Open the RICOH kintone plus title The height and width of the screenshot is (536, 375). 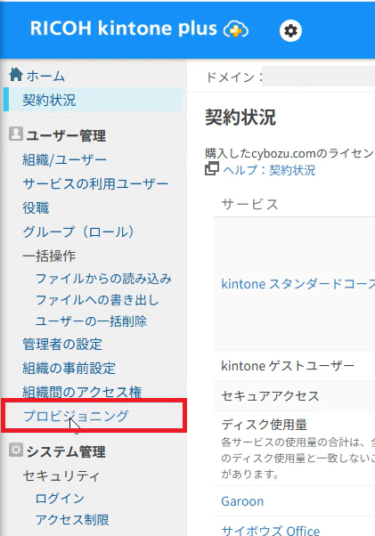point(124,28)
